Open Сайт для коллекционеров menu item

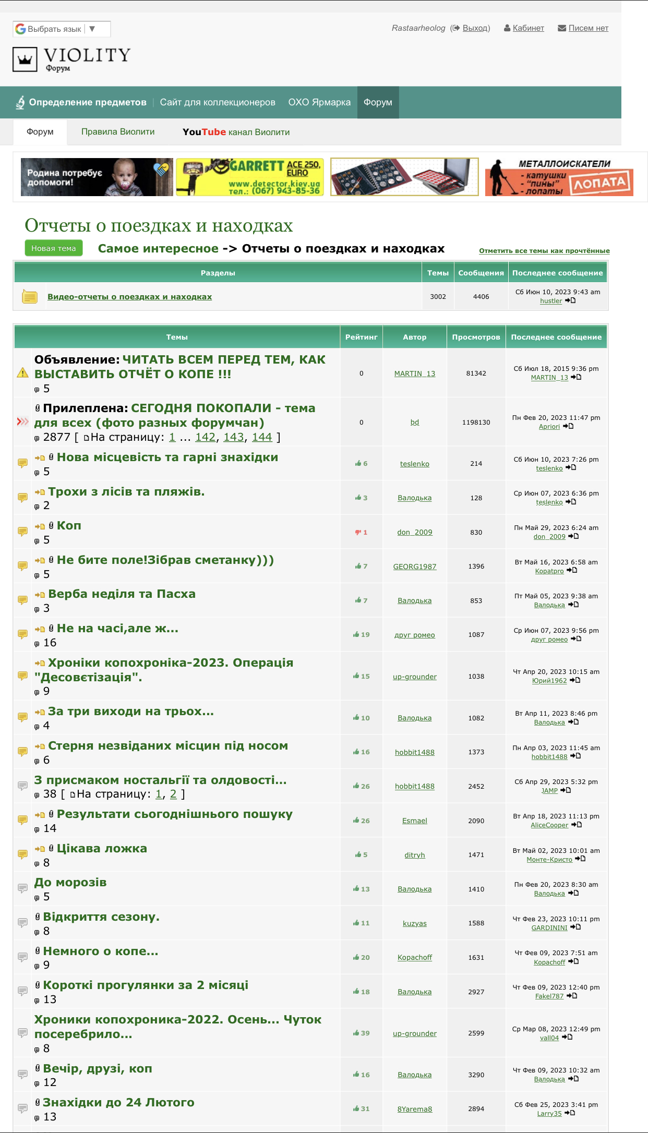pyautogui.click(x=218, y=102)
